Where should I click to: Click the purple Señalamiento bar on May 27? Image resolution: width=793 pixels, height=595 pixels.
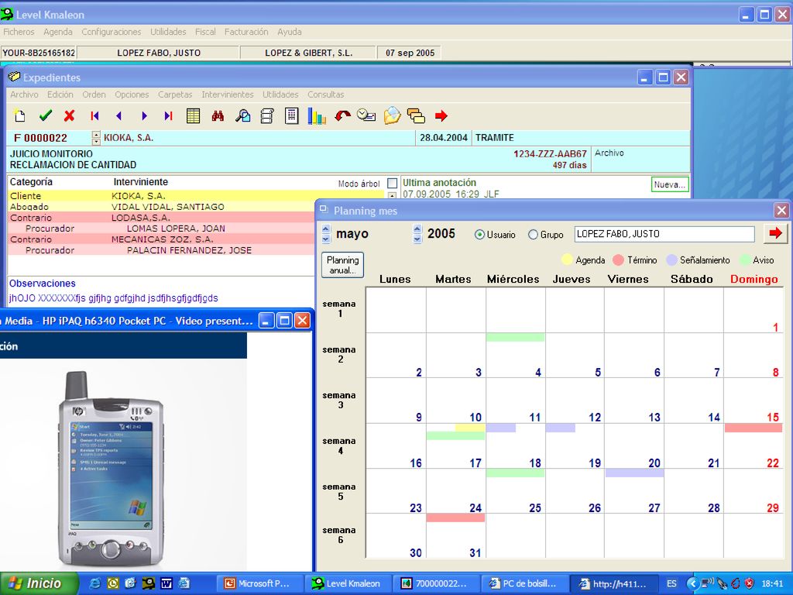coord(635,473)
